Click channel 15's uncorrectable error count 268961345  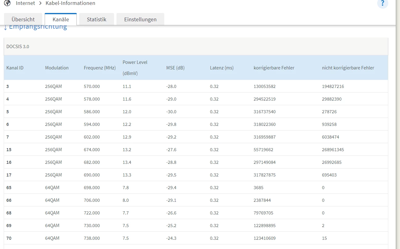click(333, 150)
